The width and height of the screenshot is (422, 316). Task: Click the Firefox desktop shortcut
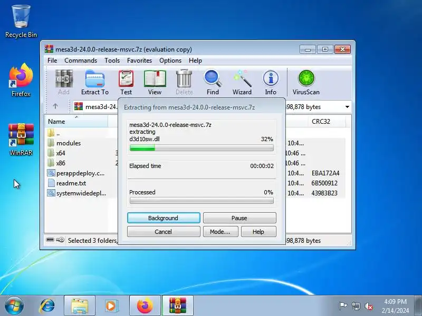point(21,80)
